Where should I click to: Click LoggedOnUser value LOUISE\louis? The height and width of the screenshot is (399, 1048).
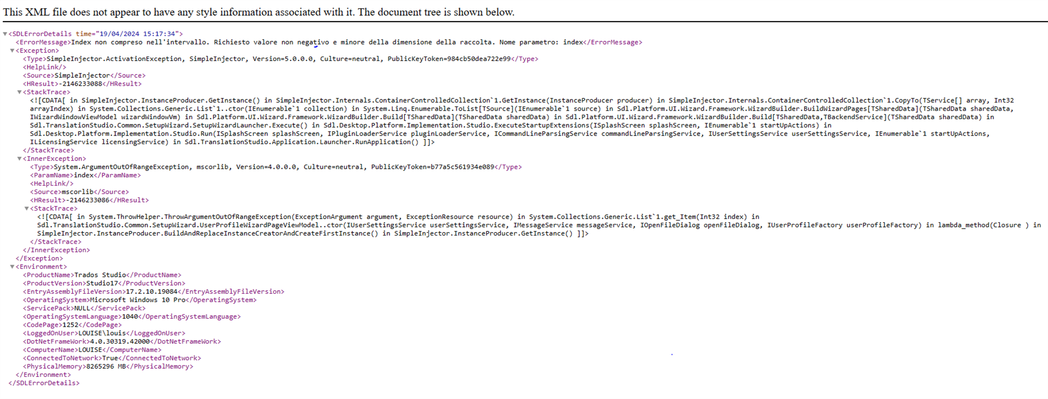102,333
